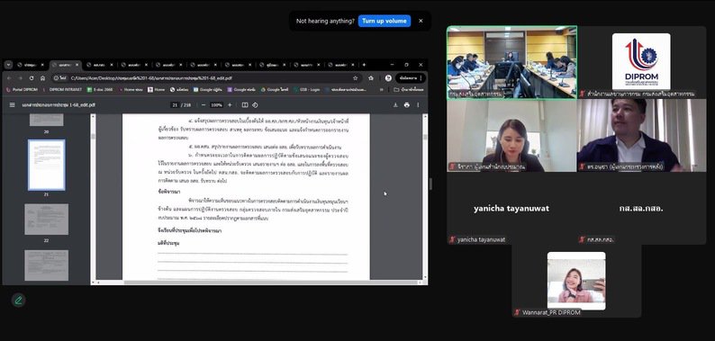The height and width of the screenshot is (341, 715).
Task: Select the page 20 thumbnail
Action: pyautogui.click(x=47, y=120)
